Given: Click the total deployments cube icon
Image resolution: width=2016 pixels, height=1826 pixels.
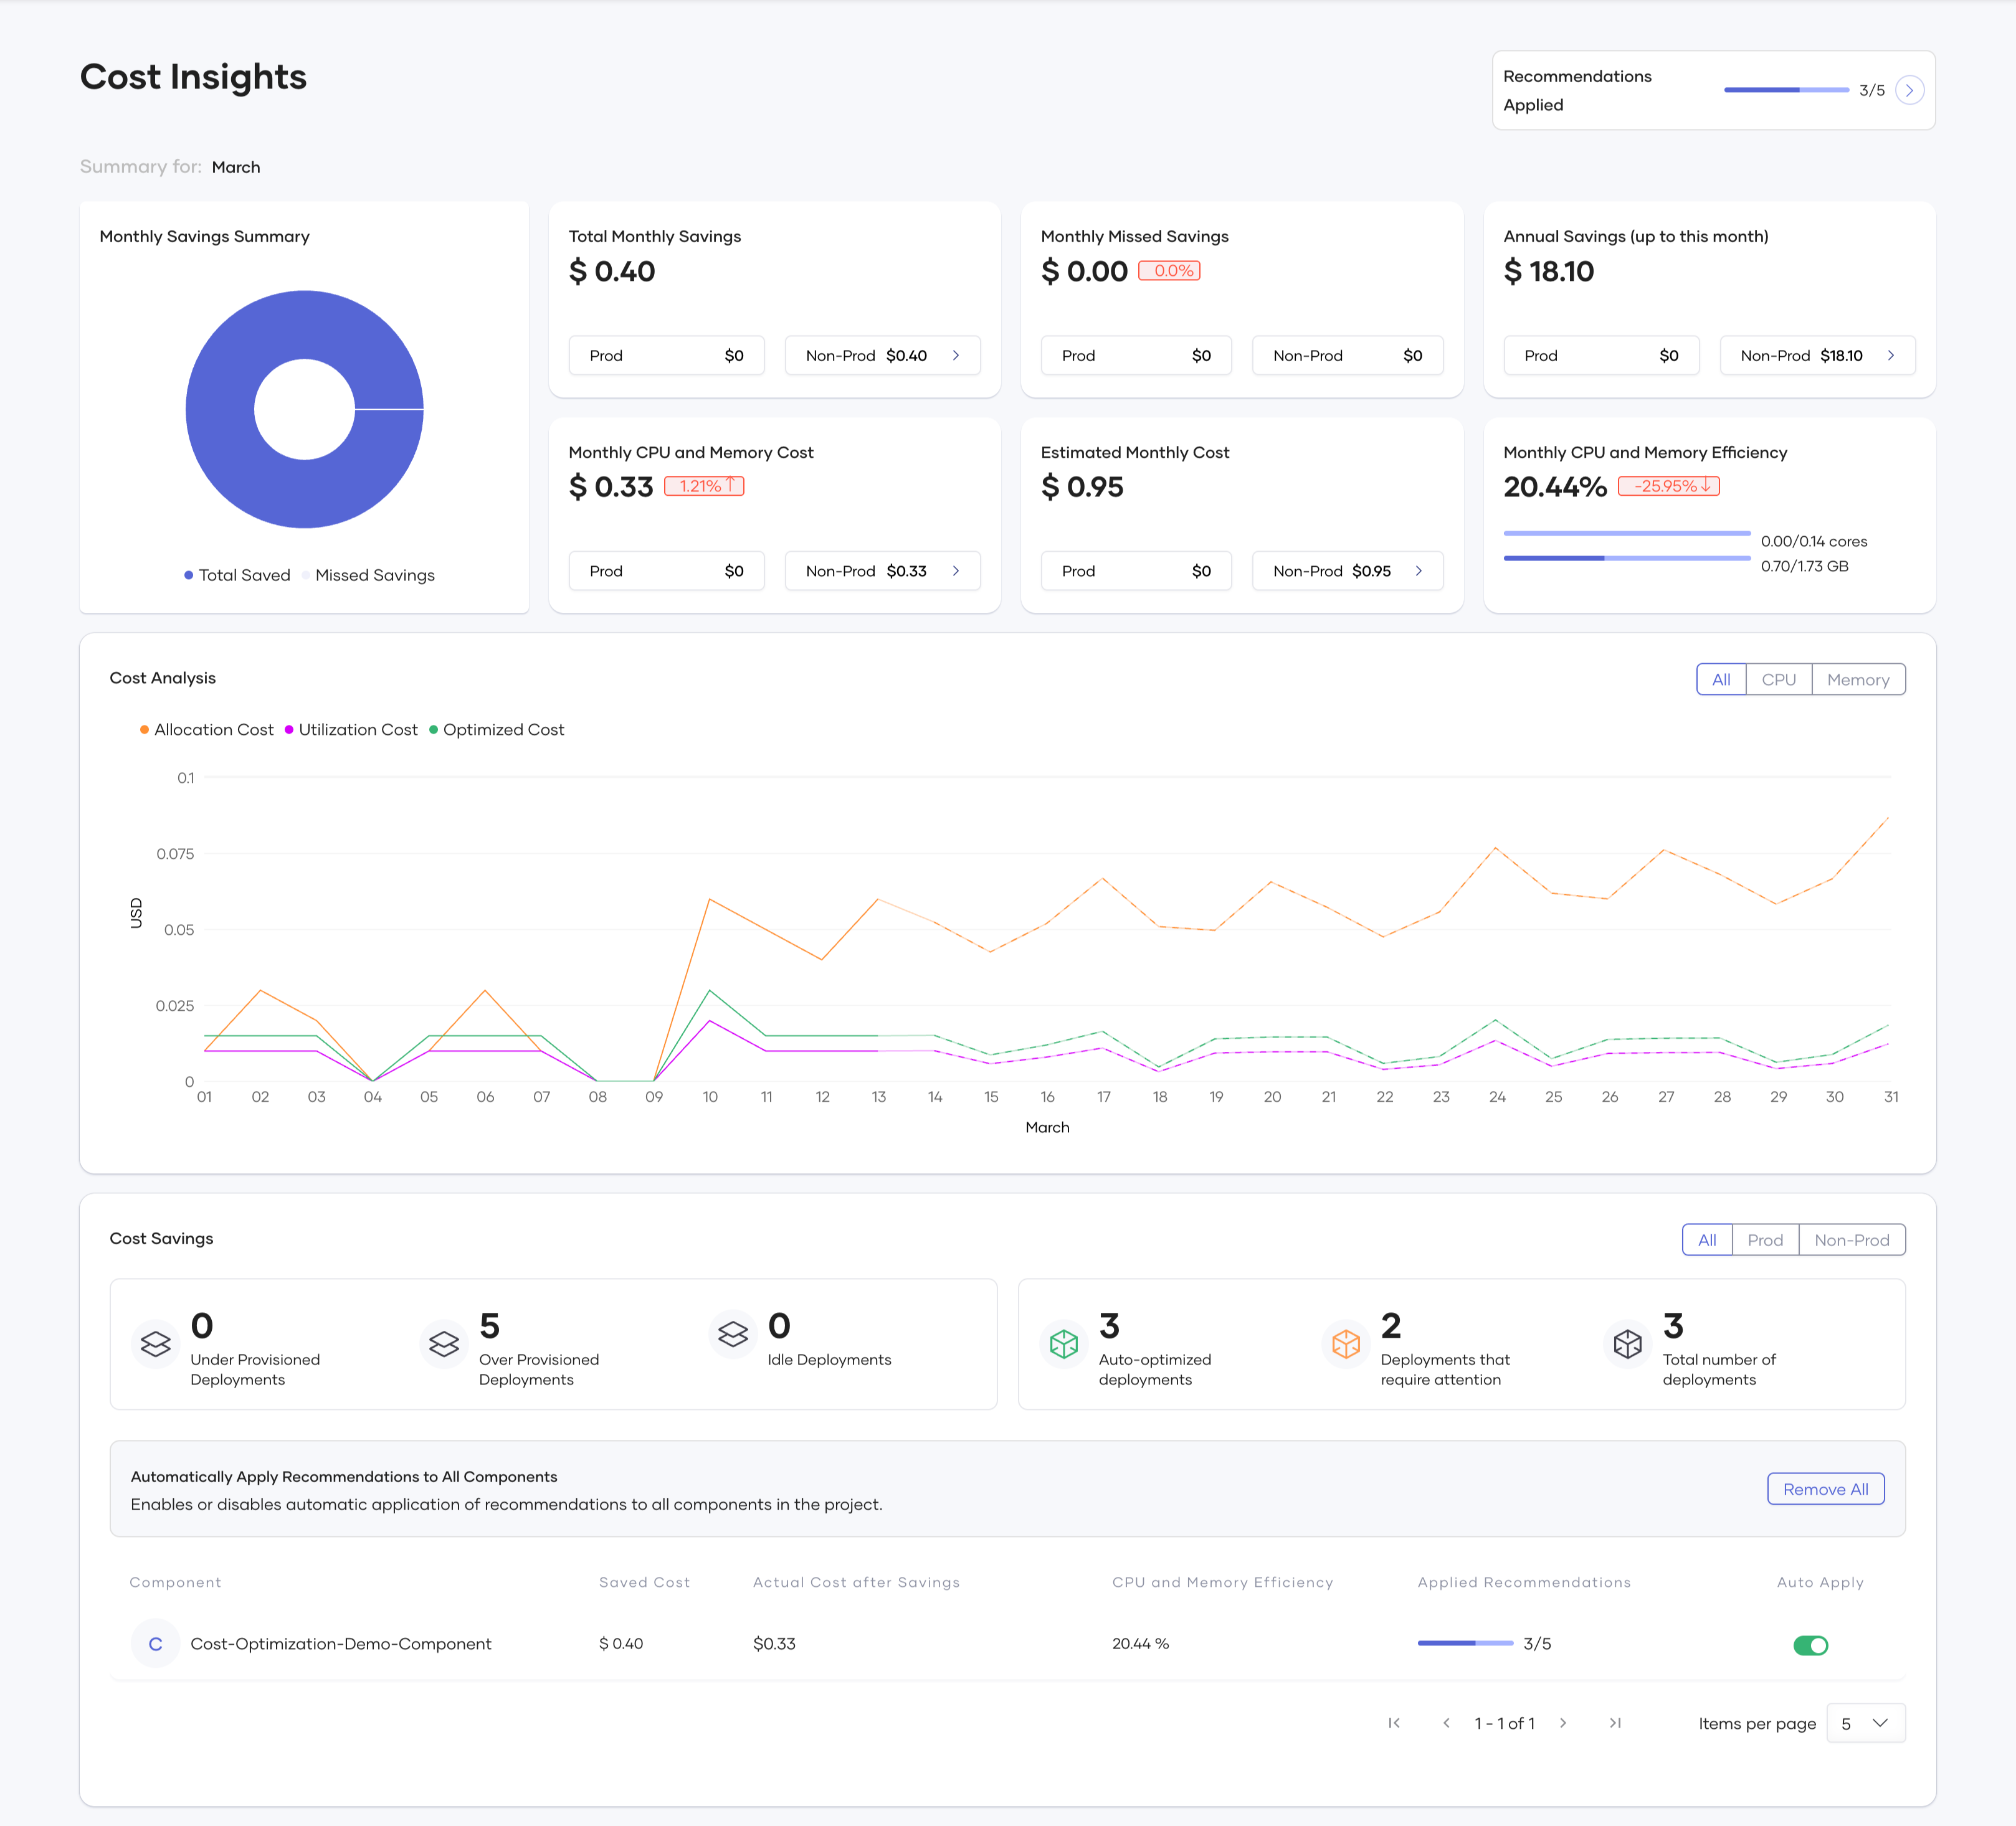Looking at the screenshot, I should click(x=1628, y=1344).
